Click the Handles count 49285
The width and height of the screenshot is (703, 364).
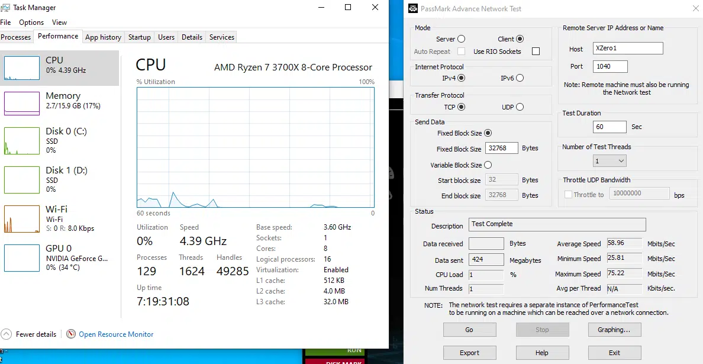(233, 271)
